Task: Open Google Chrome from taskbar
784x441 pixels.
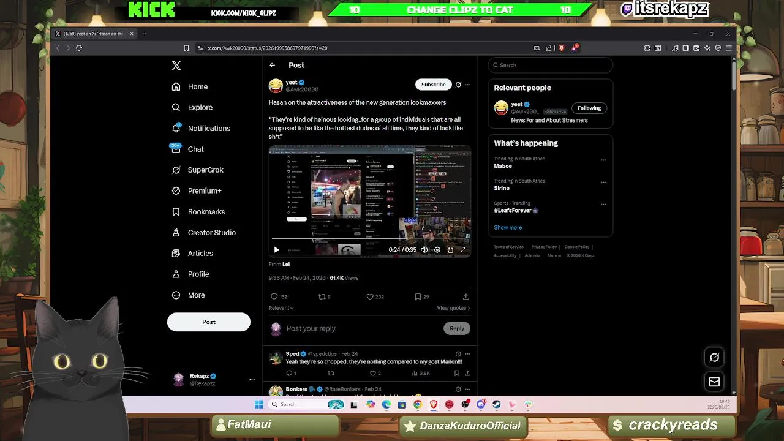Action: tap(418, 404)
